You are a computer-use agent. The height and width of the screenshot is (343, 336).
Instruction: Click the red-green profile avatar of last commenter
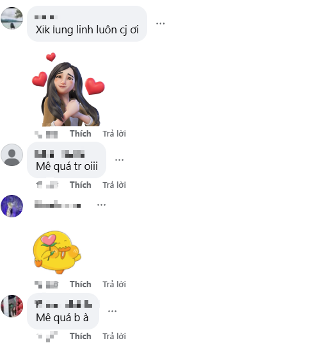point(12,306)
